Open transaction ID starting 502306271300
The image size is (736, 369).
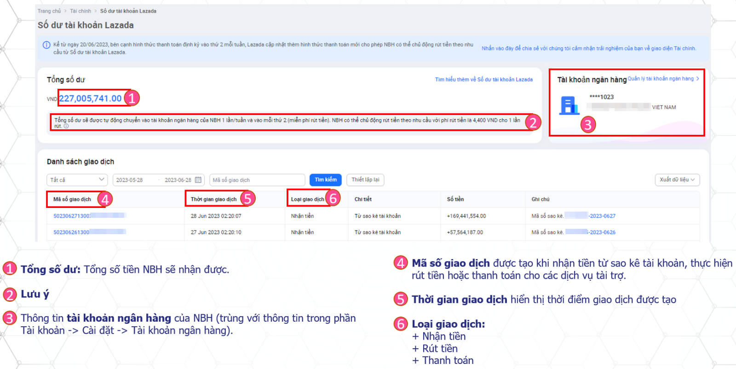tap(90, 216)
